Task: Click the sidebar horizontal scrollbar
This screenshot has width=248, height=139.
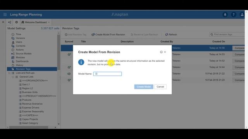Action: click(x=29, y=127)
